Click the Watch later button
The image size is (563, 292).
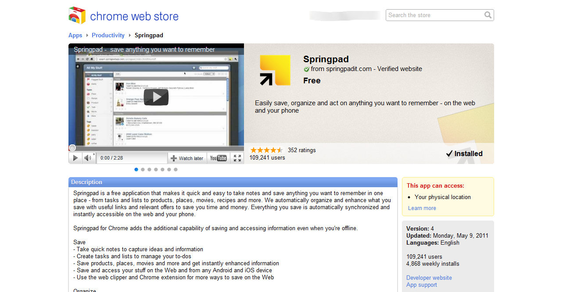[187, 158]
